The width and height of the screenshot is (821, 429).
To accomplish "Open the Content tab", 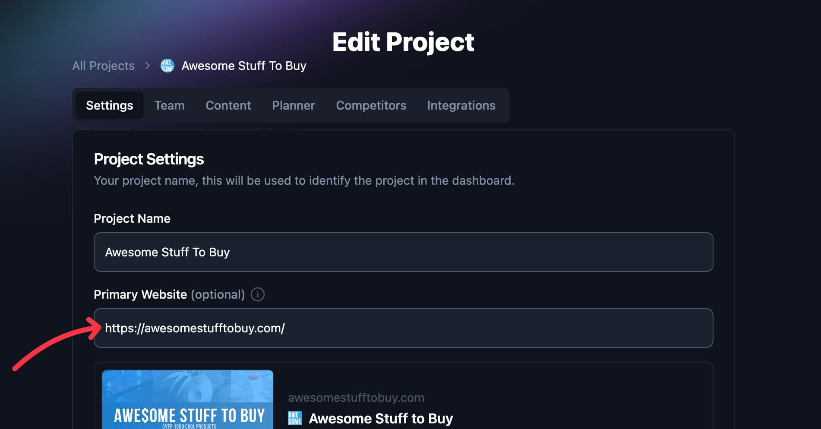I will tap(228, 105).
